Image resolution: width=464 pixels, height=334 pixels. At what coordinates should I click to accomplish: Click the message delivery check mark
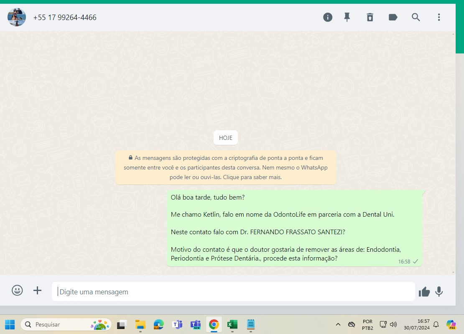coord(416,261)
